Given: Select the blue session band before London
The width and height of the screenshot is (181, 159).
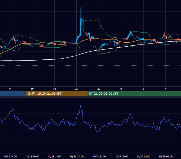Looking at the screenshot, I should point(13,94).
